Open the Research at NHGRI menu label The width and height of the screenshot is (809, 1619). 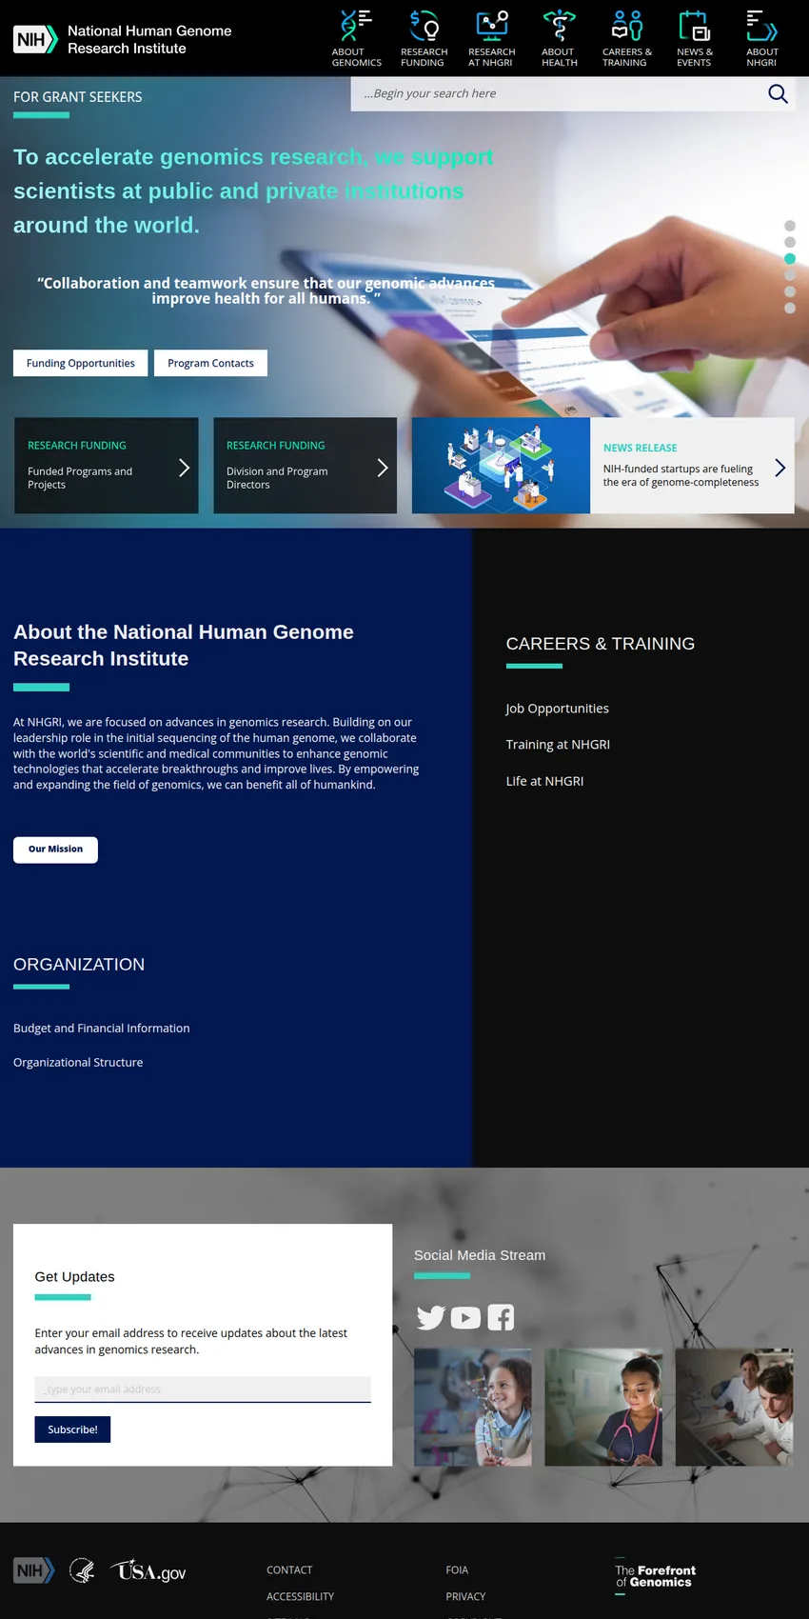click(x=491, y=57)
